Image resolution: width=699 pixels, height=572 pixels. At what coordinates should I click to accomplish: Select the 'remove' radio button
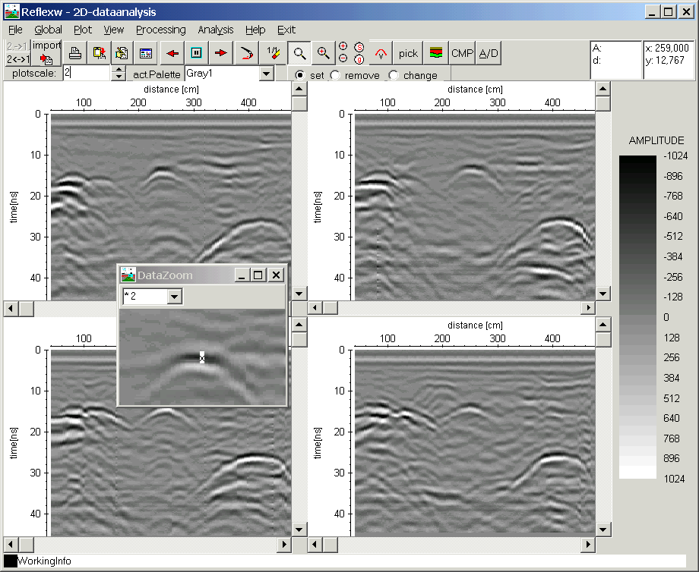(x=335, y=75)
